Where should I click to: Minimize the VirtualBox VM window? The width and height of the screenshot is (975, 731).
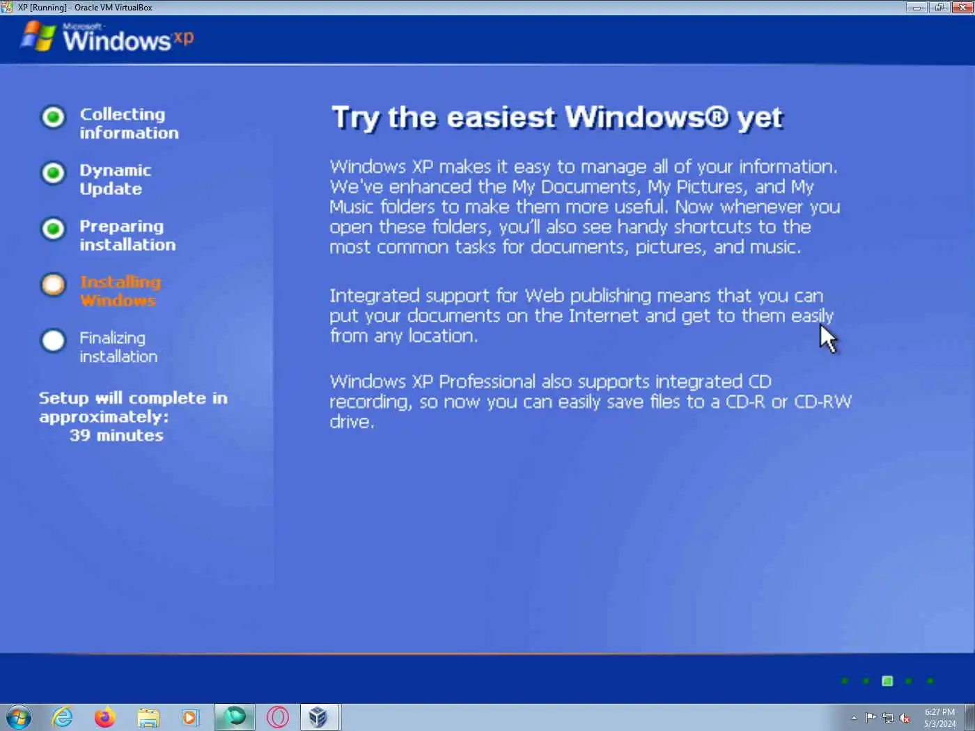point(916,7)
